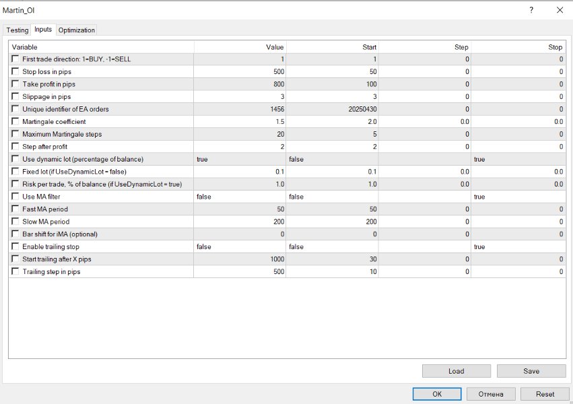Screen dimensions: 573x404
Task: Click the help question mark icon
Action: pyautogui.click(x=531, y=10)
